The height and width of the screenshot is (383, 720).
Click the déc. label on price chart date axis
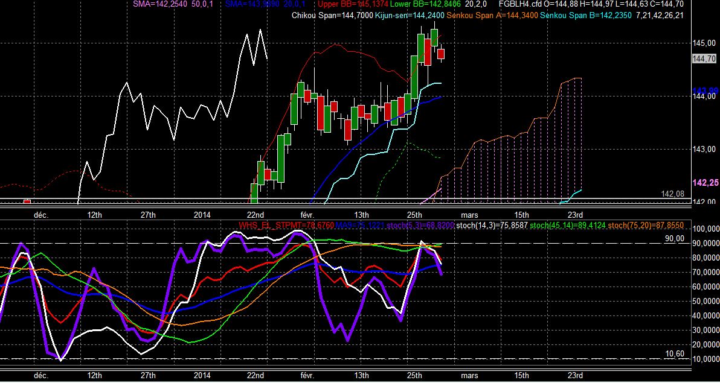(x=41, y=215)
